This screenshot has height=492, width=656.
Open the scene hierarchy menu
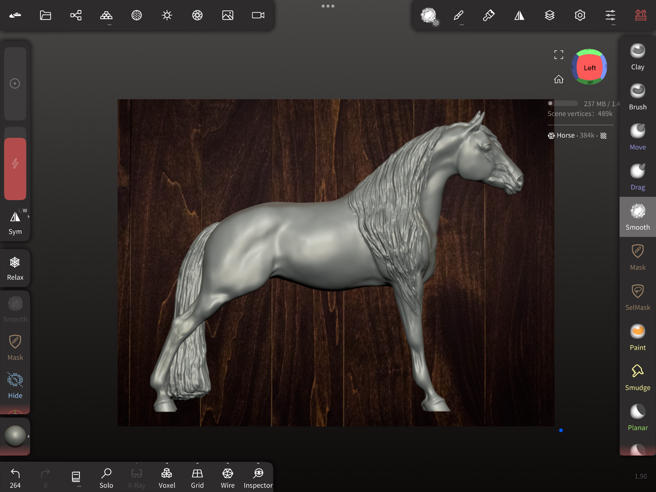(x=76, y=15)
